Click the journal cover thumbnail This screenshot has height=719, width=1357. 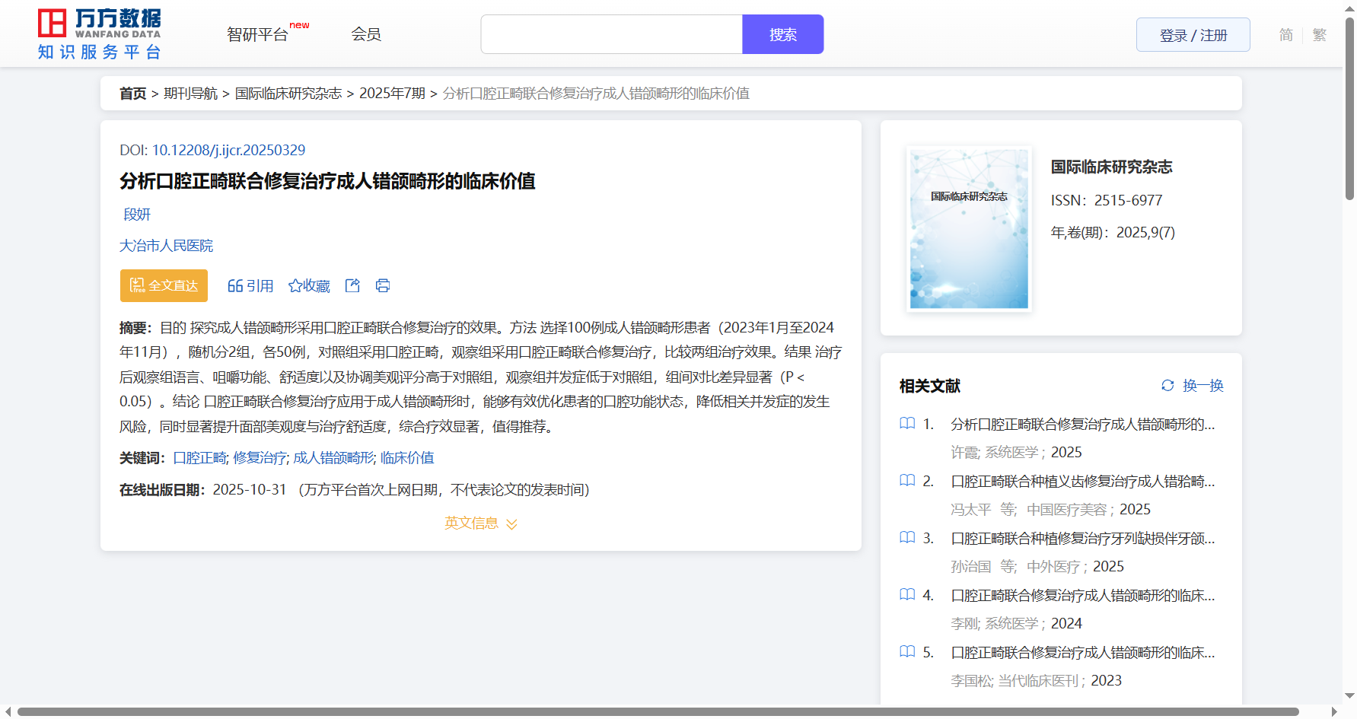point(969,229)
